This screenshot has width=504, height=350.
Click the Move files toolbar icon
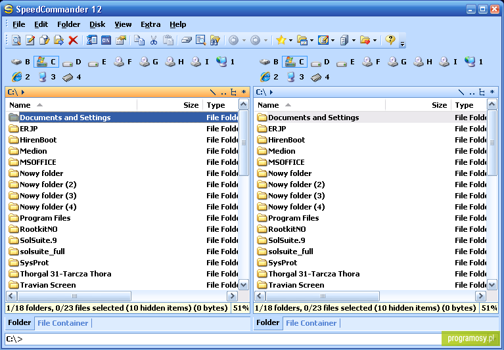pos(58,40)
